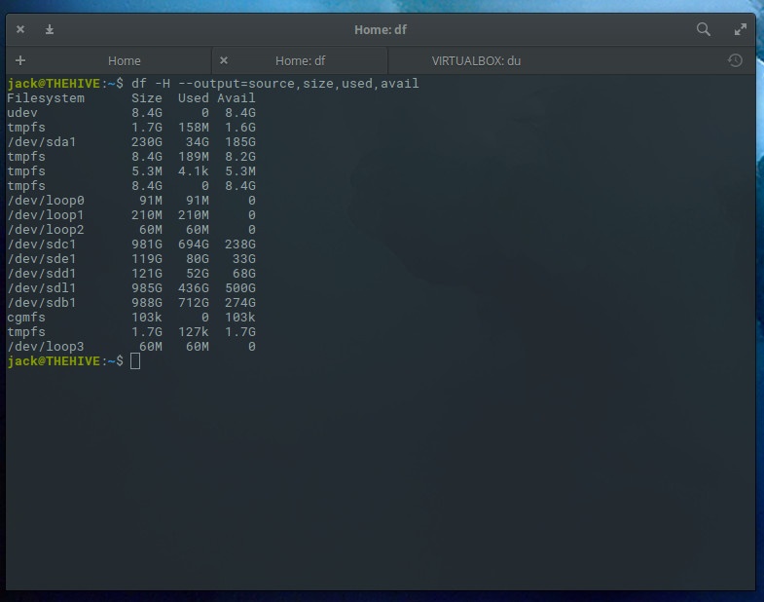Viewport: 764px width, 602px height.
Task: Close the Home: df tab
Action: pos(224,60)
